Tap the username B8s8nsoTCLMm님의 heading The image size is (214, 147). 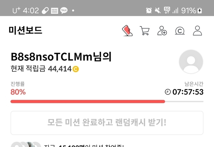click(x=61, y=57)
